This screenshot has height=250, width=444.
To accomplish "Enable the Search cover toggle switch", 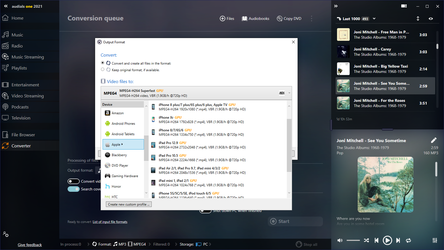I will point(74,189).
